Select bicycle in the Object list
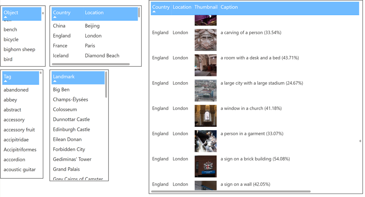365x197 pixels. [11, 40]
